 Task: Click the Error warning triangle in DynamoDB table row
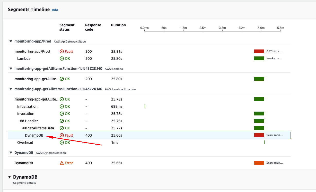pos(62,163)
